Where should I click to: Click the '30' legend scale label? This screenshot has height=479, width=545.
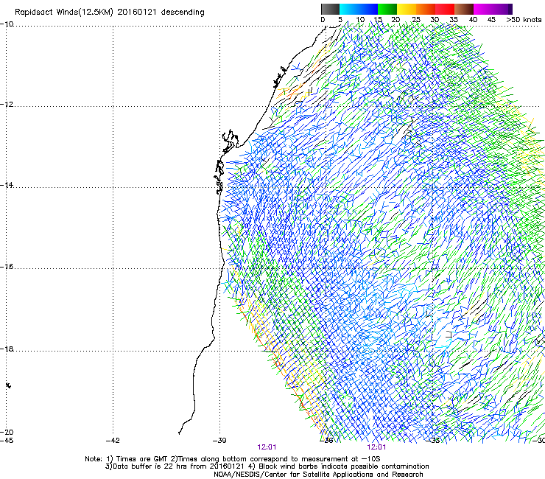pos(435,20)
